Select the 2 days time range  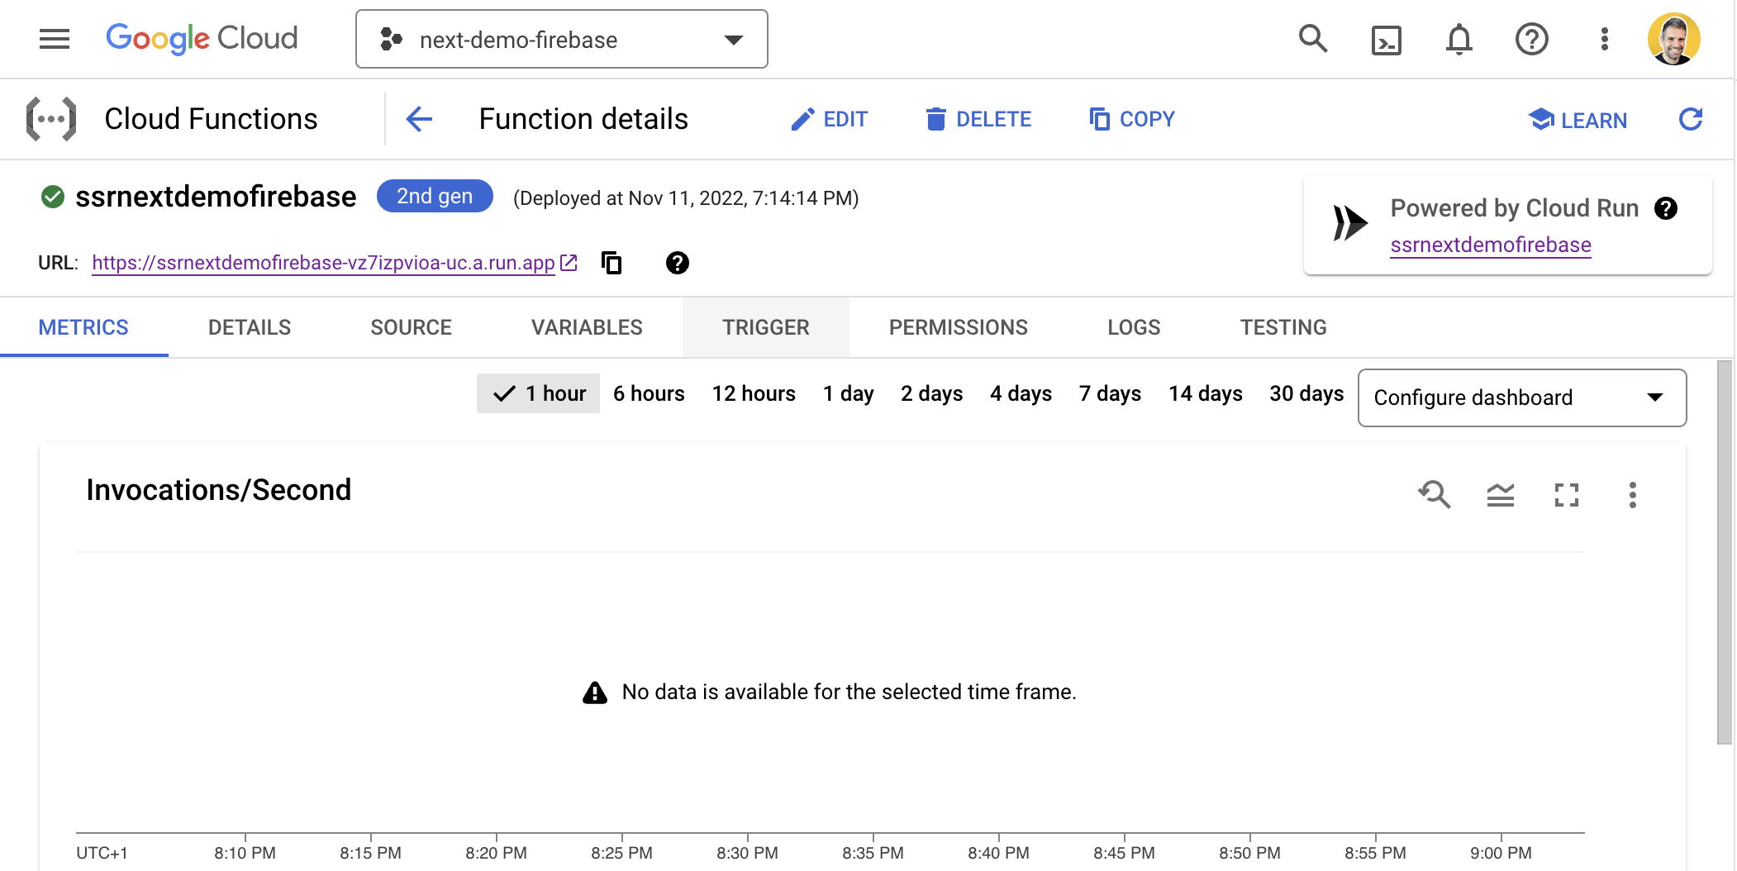tap(932, 393)
